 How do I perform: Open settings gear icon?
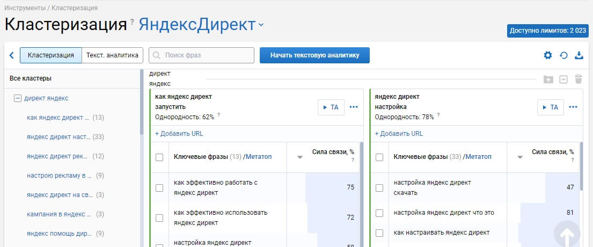click(x=547, y=55)
